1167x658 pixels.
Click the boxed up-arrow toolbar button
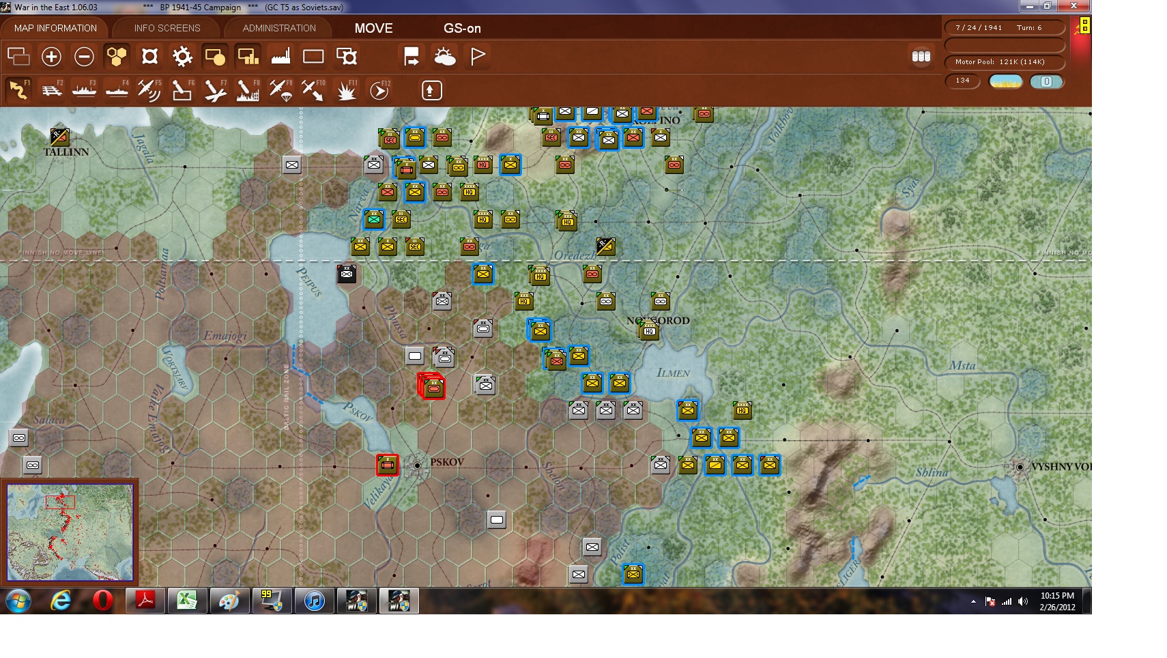click(x=431, y=90)
